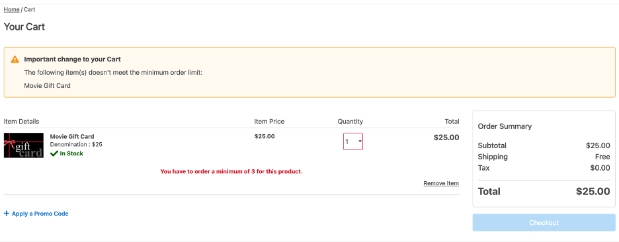Click the Denomination : $25 text

coord(76,145)
